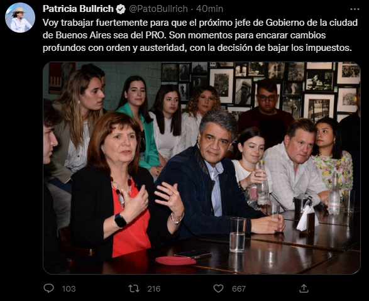Image resolution: width=369 pixels, height=301 pixels.
Task: Open Patricia Bullrich's profile avatar
Action: (x=20, y=18)
